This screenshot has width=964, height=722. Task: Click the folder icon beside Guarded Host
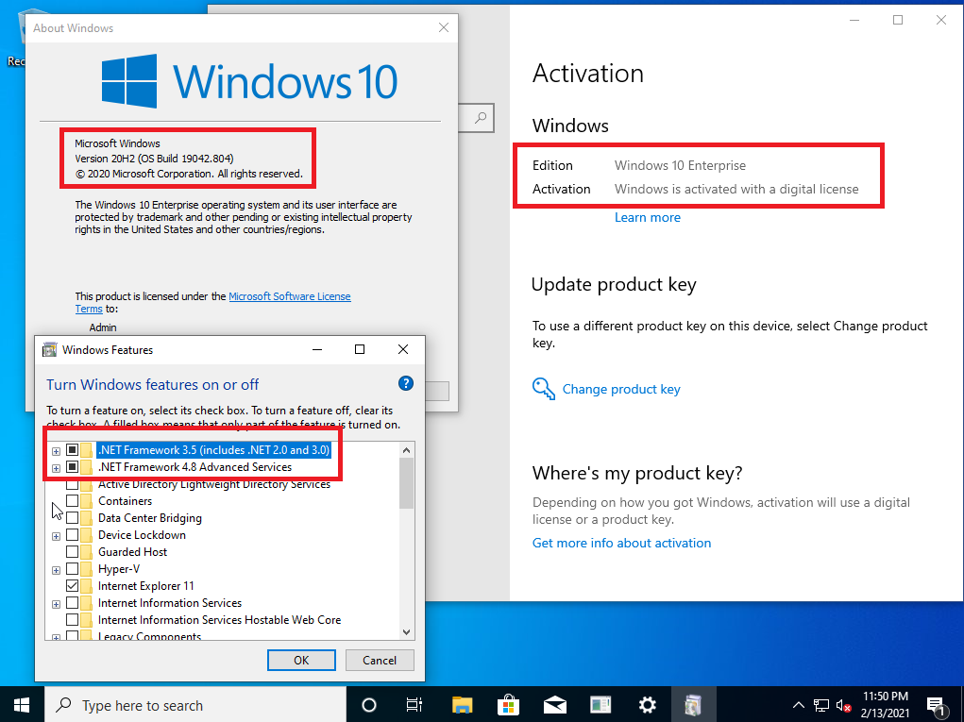pyautogui.click(x=86, y=552)
